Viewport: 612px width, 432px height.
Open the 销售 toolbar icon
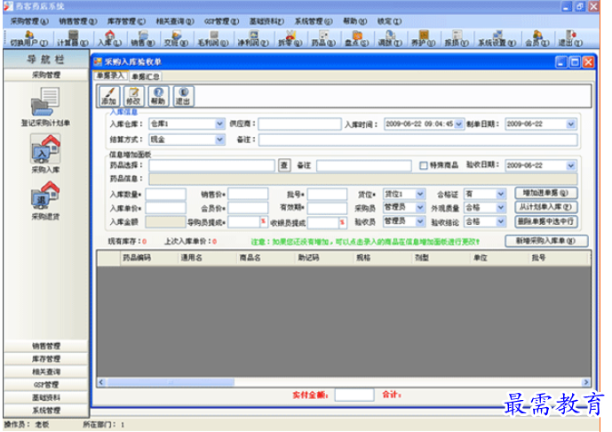point(142,39)
